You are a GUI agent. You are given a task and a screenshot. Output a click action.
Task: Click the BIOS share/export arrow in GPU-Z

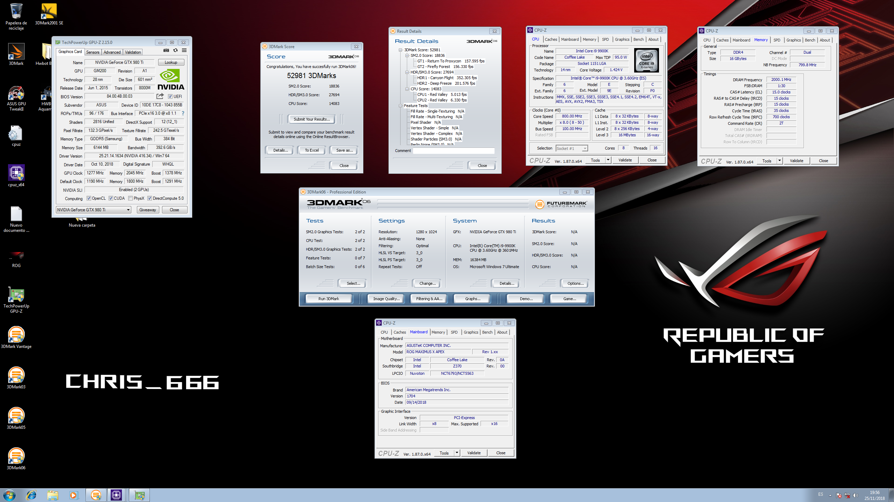(x=160, y=96)
